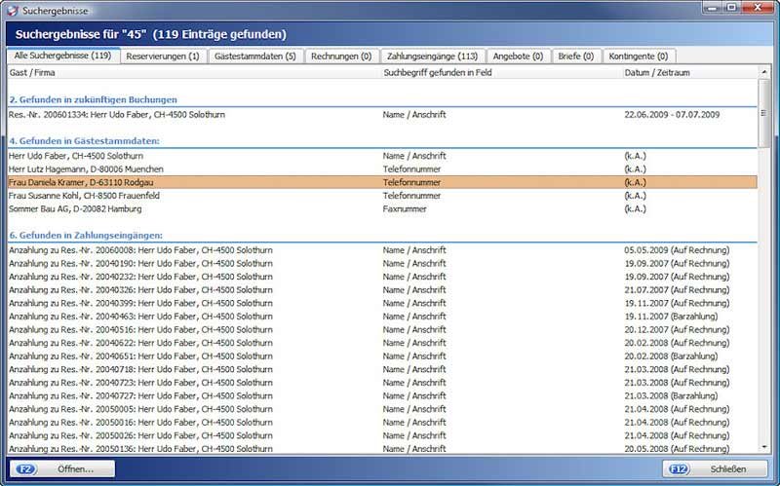Select Anzahlung zu Res.-Nr. 20040727 row
780x486 pixels.
[382, 396]
